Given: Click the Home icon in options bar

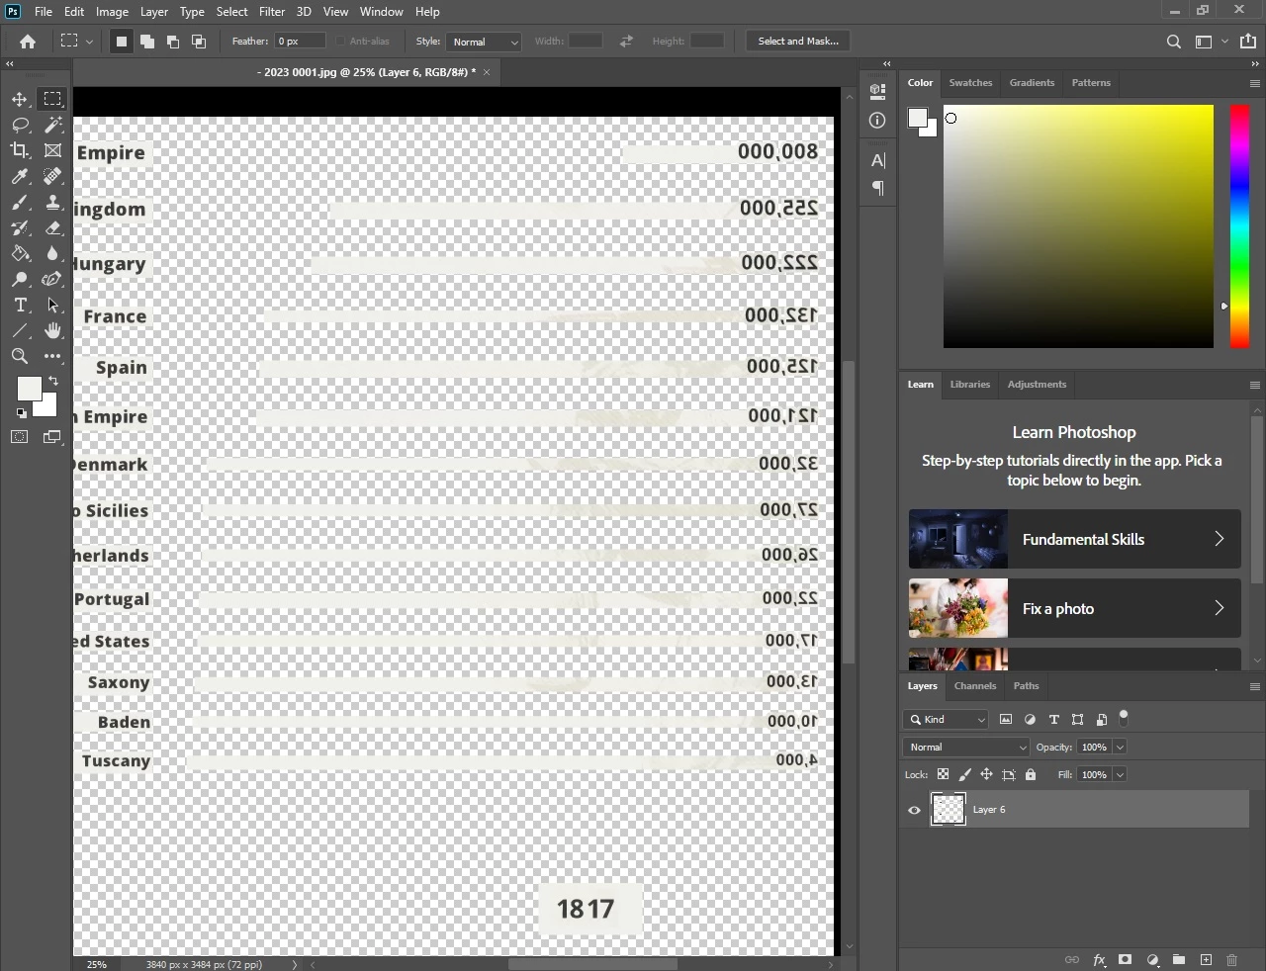Looking at the screenshot, I should pos(28,42).
